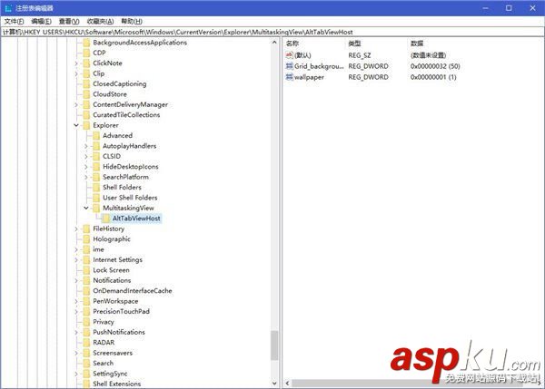Click the Lock Screen folder icon
This screenshot has width=545, height=389.
(x=86, y=270)
